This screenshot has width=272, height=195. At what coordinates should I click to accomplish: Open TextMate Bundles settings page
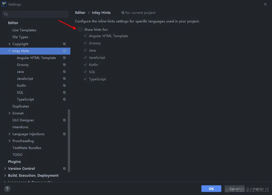pyautogui.click(x=27, y=148)
